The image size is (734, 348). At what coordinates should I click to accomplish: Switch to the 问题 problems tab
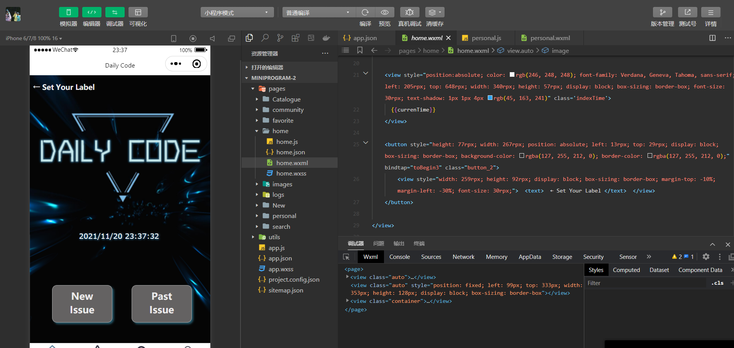click(379, 243)
